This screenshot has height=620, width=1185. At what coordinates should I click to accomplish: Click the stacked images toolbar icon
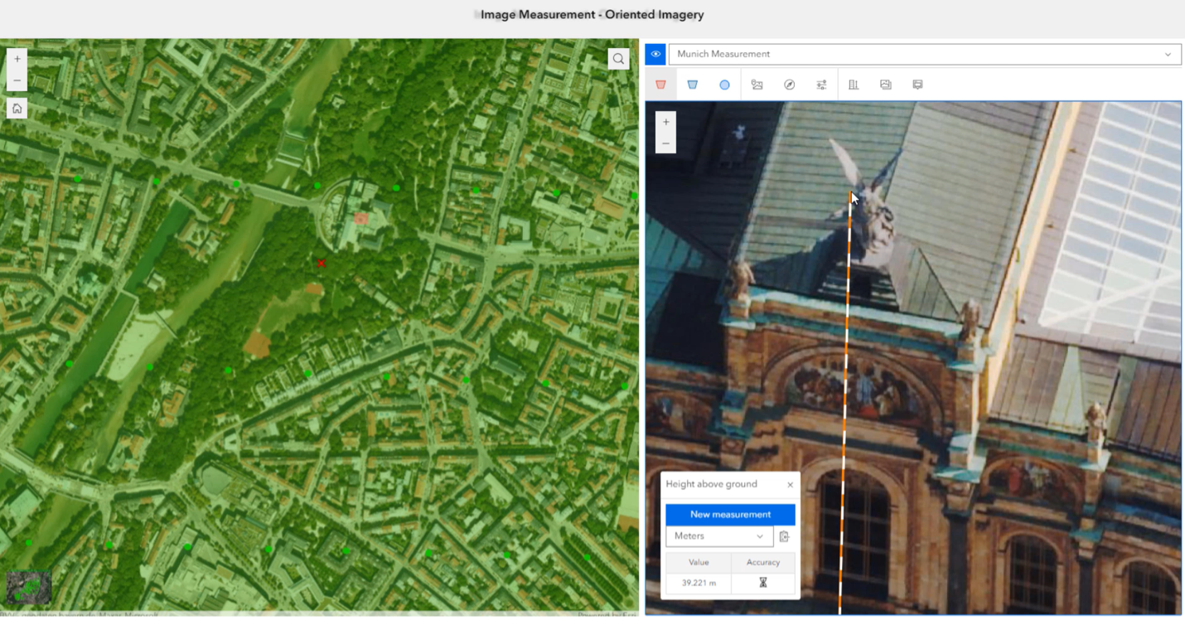click(886, 85)
